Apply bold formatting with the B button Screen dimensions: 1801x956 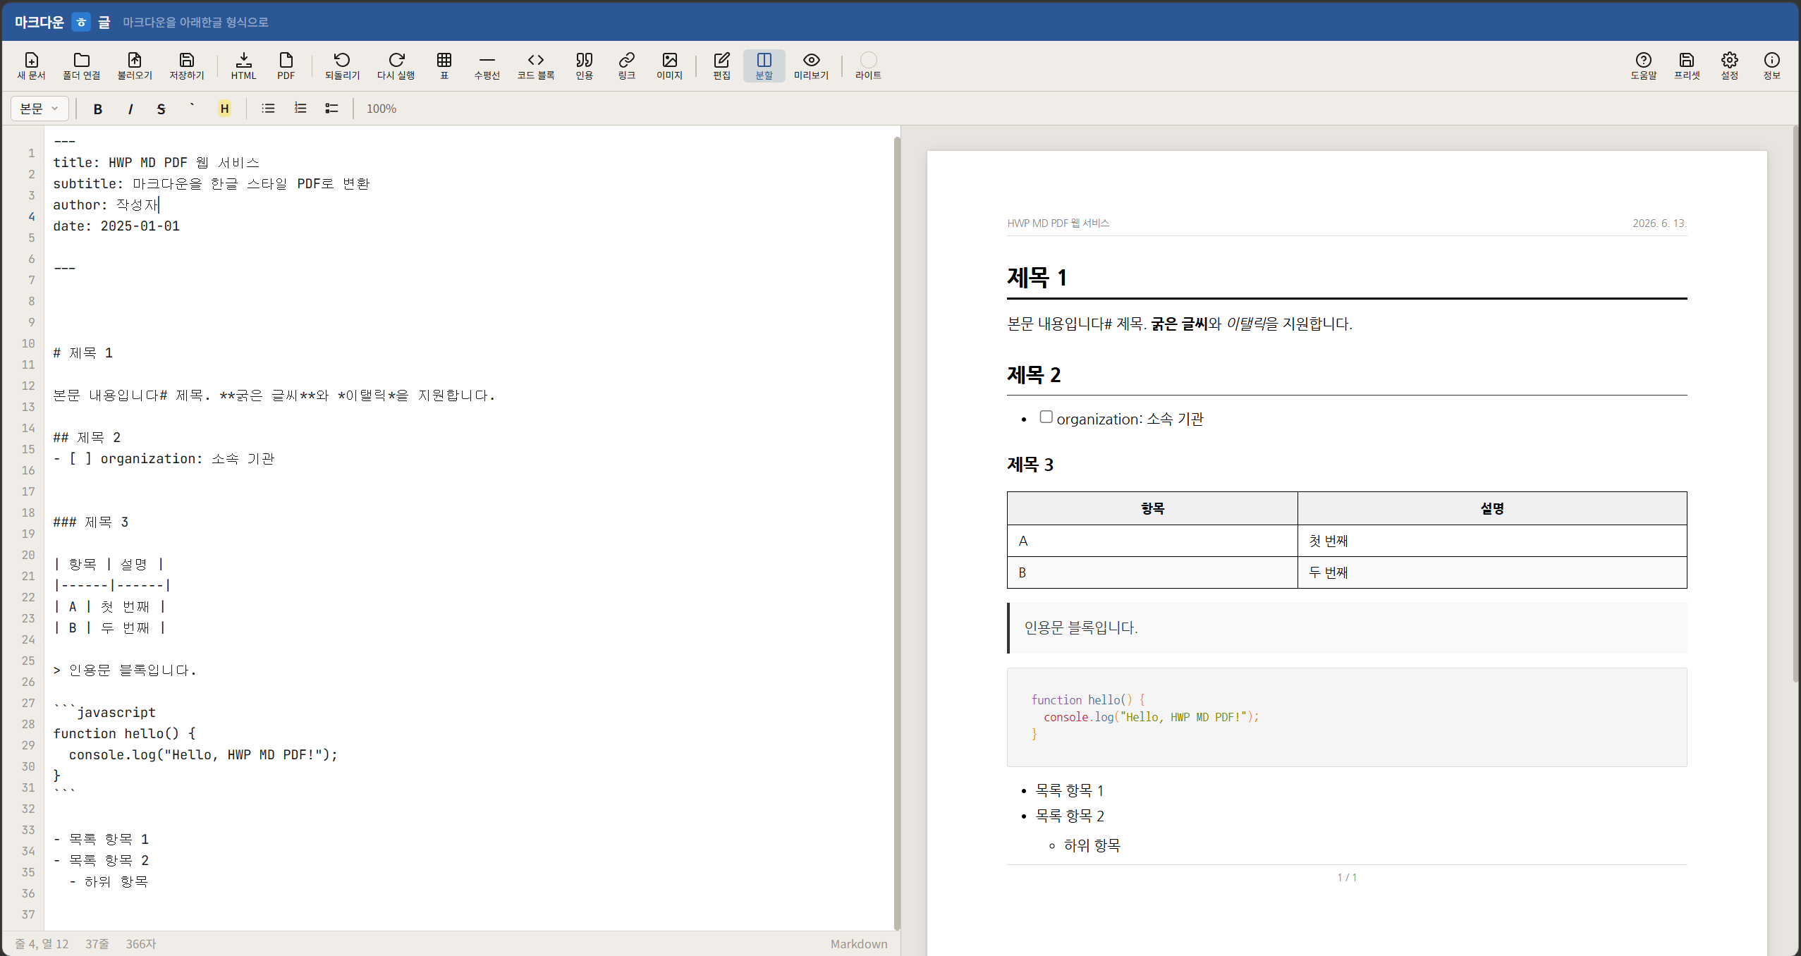point(98,109)
